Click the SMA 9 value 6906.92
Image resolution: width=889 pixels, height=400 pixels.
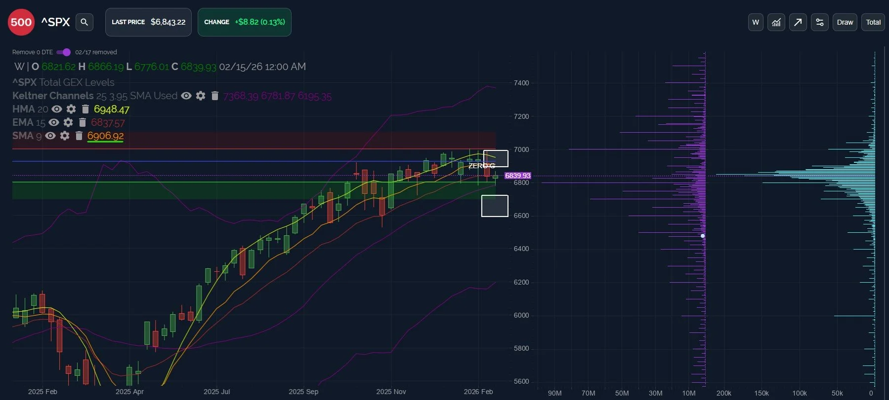[105, 136]
